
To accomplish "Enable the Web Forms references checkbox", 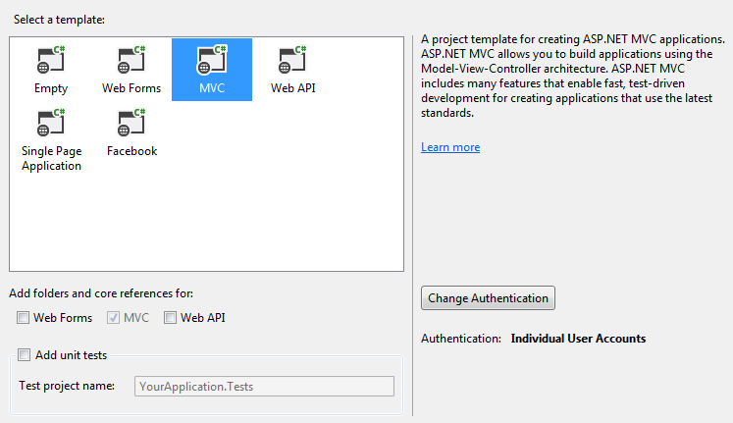I will click(23, 318).
